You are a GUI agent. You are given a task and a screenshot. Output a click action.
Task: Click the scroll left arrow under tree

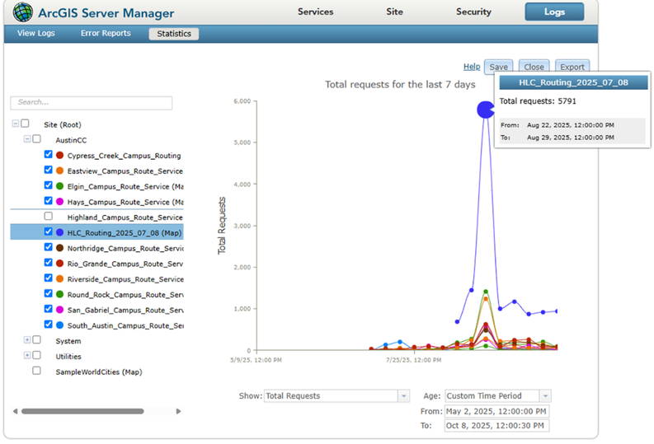[x=15, y=412]
